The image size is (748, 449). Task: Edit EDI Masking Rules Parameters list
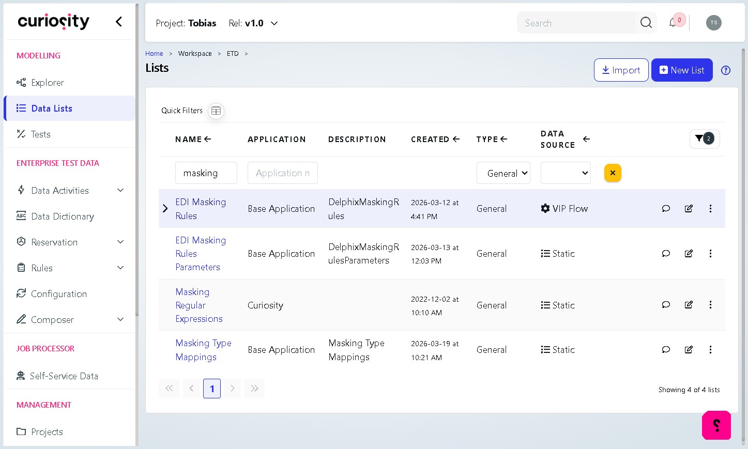pyautogui.click(x=689, y=253)
